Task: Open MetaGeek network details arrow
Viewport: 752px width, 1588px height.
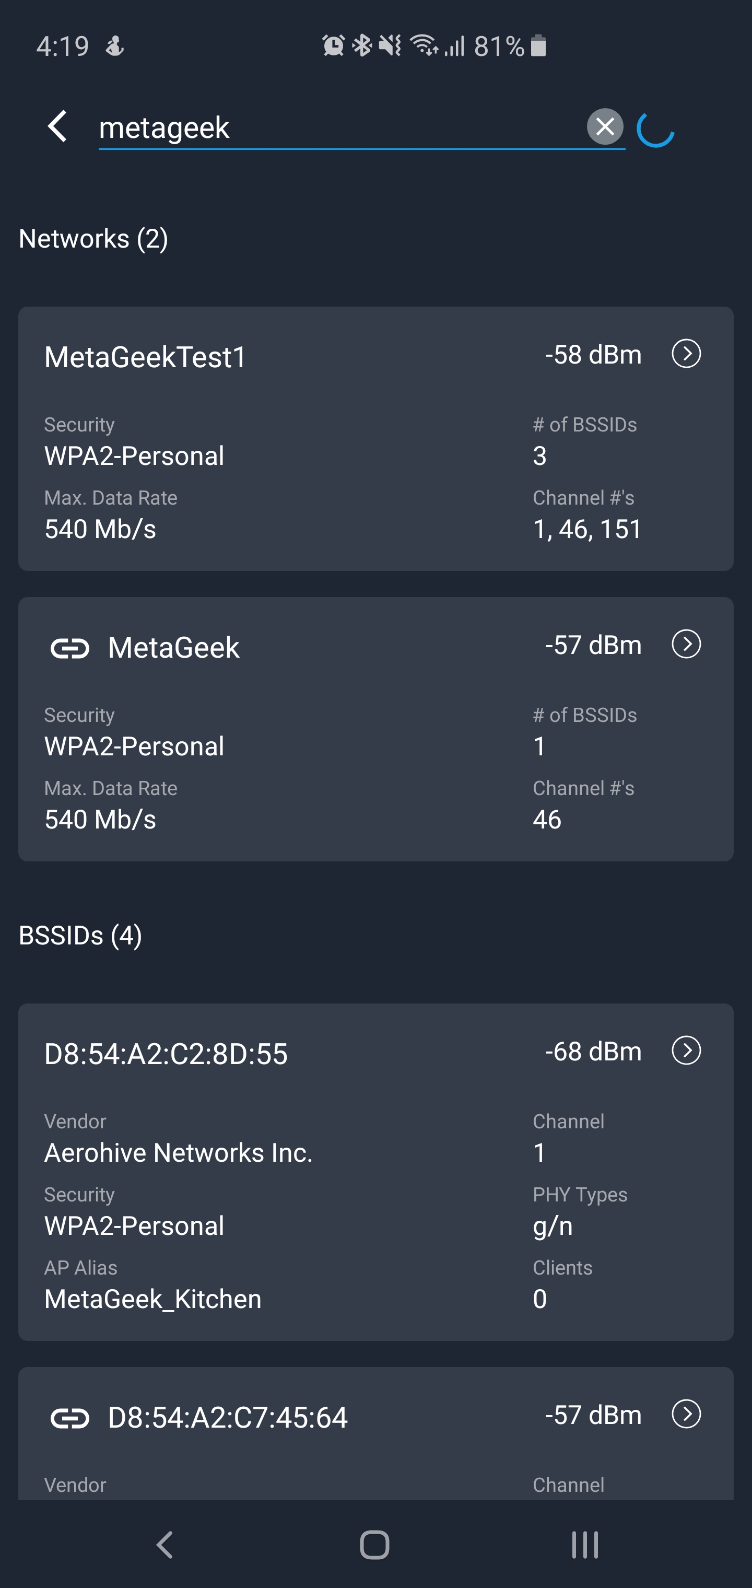Action: 686,644
